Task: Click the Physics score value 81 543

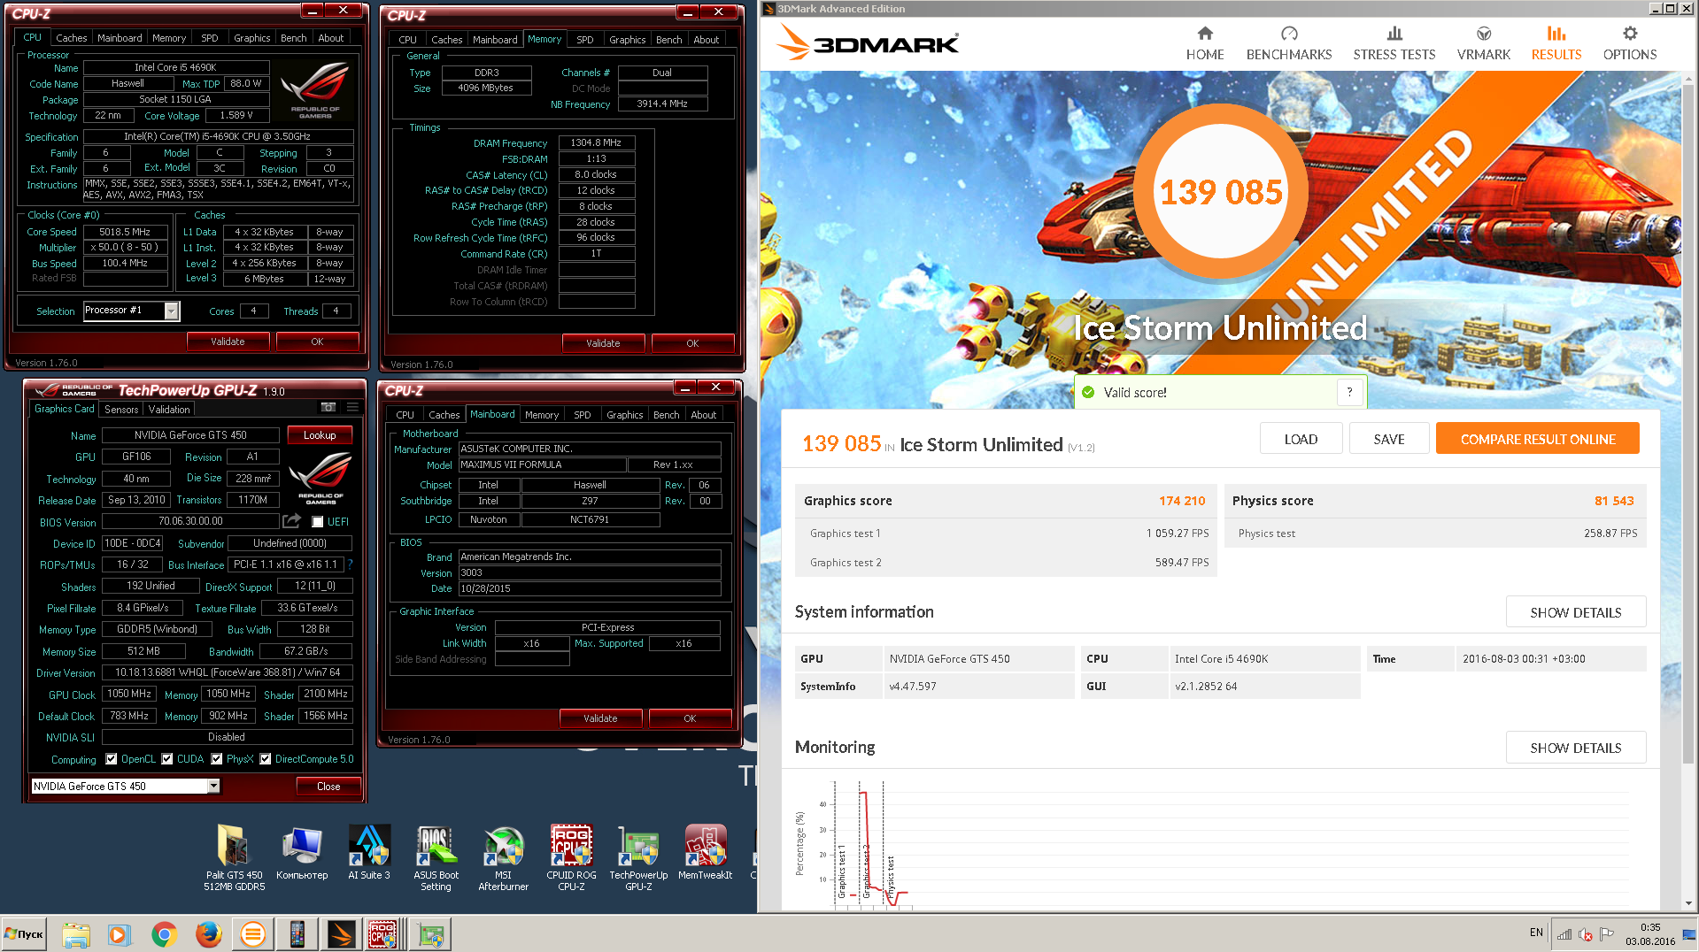Action: click(1614, 501)
